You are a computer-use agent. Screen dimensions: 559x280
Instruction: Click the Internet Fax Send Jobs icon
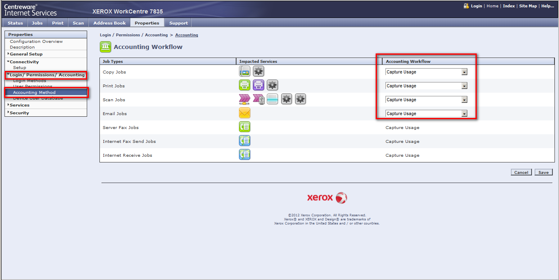[x=244, y=141]
